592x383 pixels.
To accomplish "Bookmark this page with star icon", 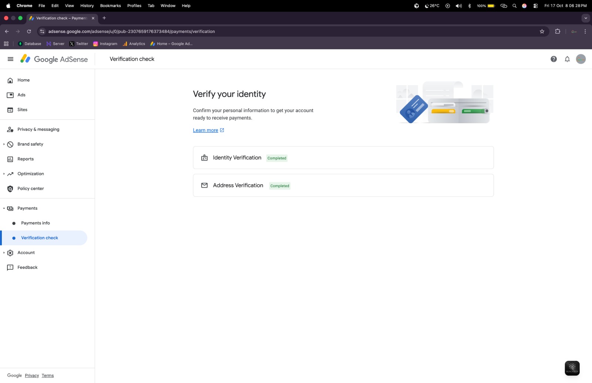I will pyautogui.click(x=542, y=31).
